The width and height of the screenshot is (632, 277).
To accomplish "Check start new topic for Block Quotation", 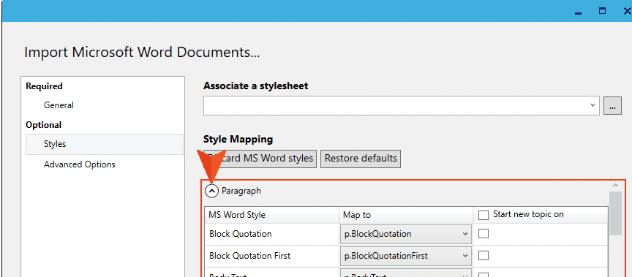I will click(484, 234).
